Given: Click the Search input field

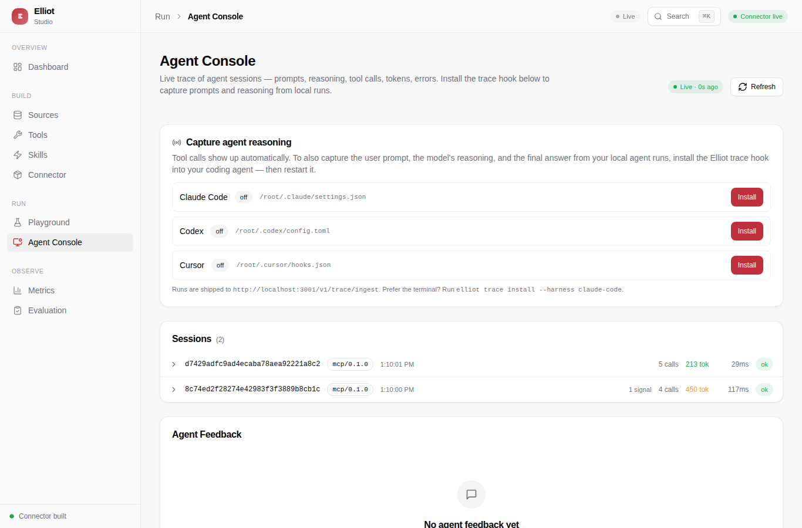Looking at the screenshot, I should (x=684, y=16).
